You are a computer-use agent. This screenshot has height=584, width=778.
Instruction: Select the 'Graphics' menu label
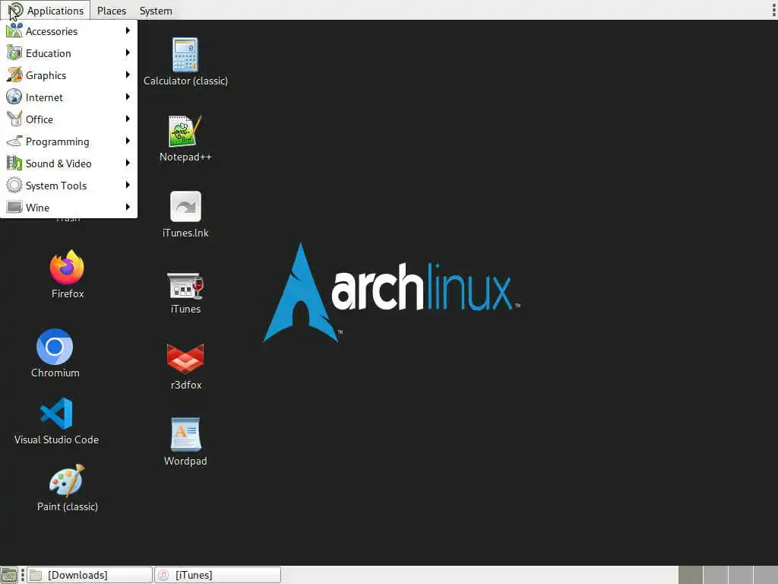click(x=46, y=75)
